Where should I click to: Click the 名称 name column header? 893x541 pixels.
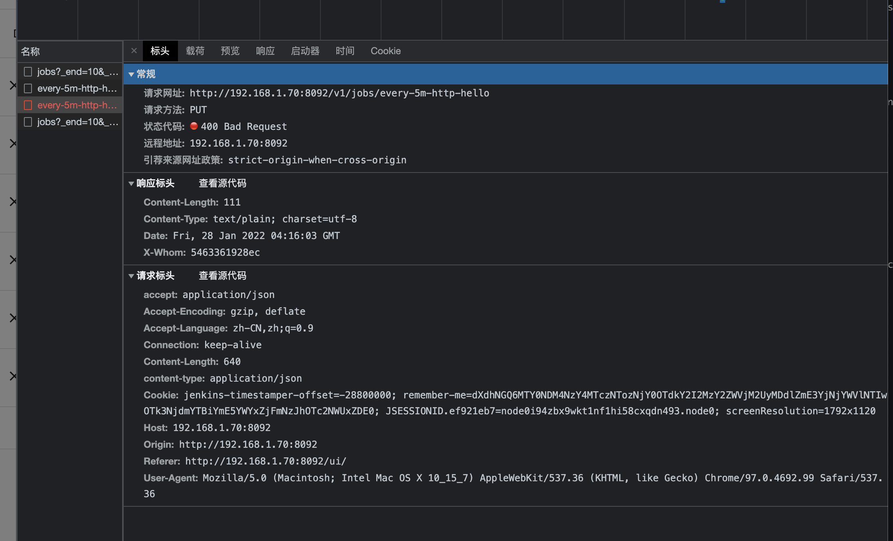click(30, 51)
